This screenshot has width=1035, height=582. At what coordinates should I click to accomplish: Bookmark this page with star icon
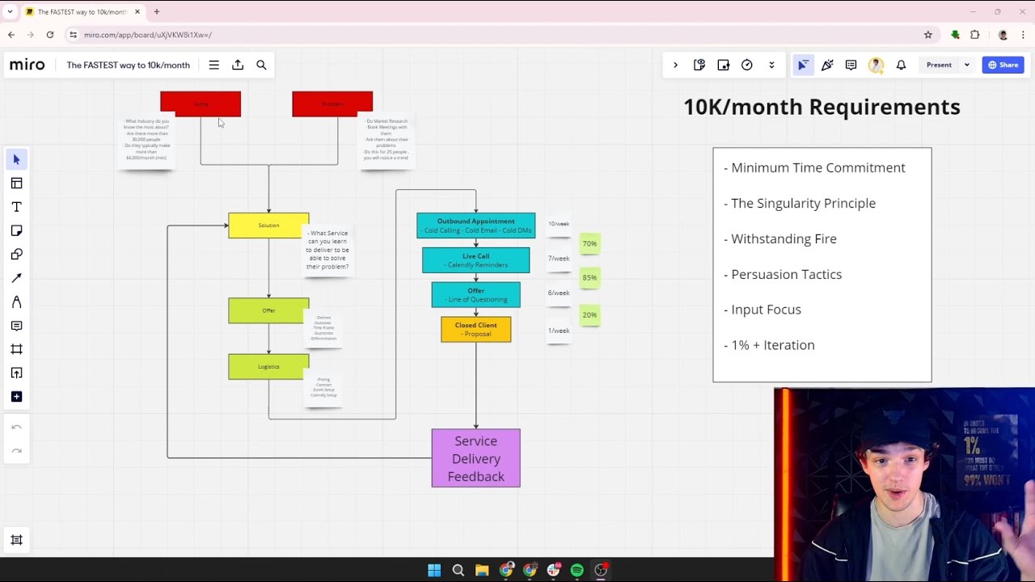coord(928,35)
